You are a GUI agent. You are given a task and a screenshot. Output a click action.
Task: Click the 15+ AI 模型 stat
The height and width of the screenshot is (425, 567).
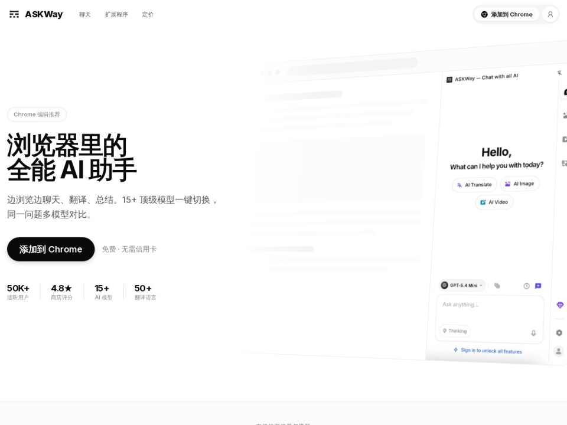pos(103,292)
